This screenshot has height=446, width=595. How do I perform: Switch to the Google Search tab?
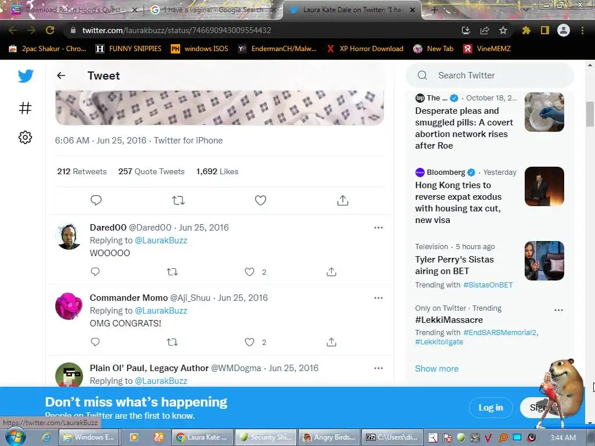point(213,10)
